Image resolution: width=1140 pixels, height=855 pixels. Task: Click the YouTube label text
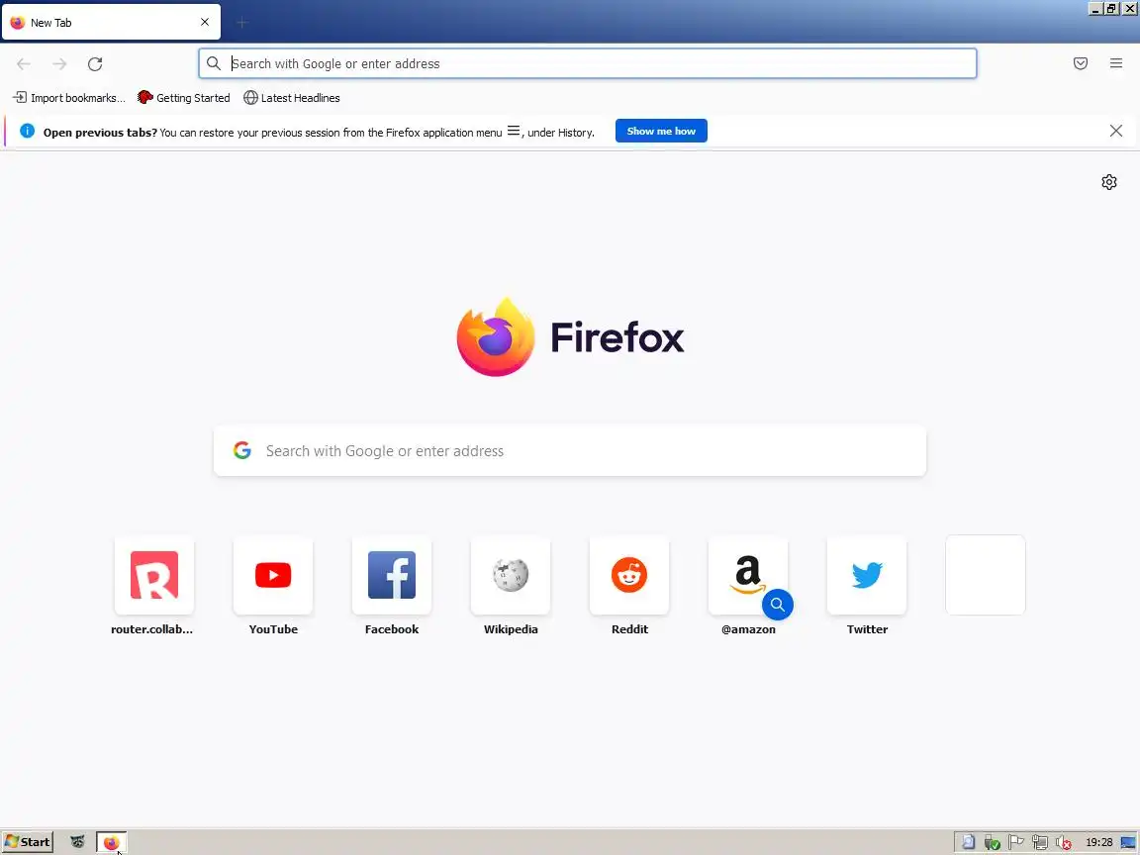tap(273, 629)
